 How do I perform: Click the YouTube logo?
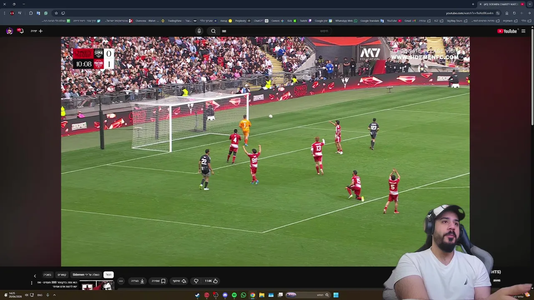(x=507, y=31)
